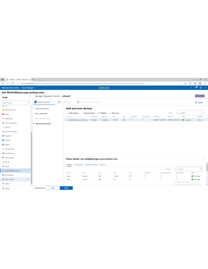Switch to the Configuration tab
Viewport: 208px width, 269px height.
pos(78,164)
